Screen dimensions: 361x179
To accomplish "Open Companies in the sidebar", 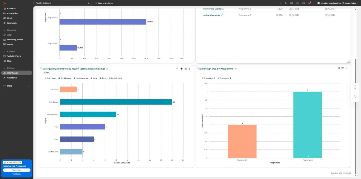I will [x=12, y=13].
